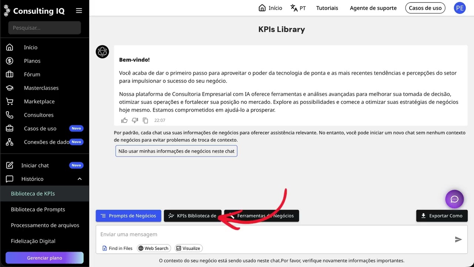Open the PT language selector
This screenshot has width=474, height=267.
298,8
